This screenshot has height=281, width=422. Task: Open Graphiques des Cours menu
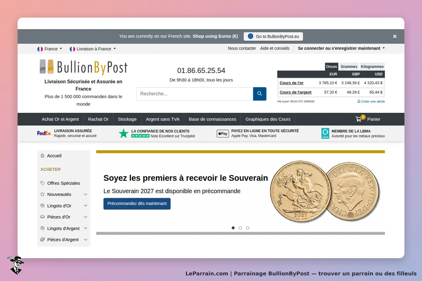(x=268, y=119)
